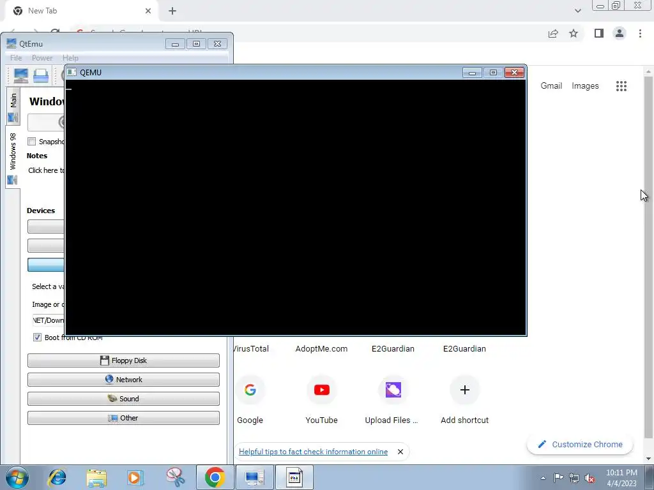
Task: Select the Windows 98 vertical tab
Action: pos(13,158)
